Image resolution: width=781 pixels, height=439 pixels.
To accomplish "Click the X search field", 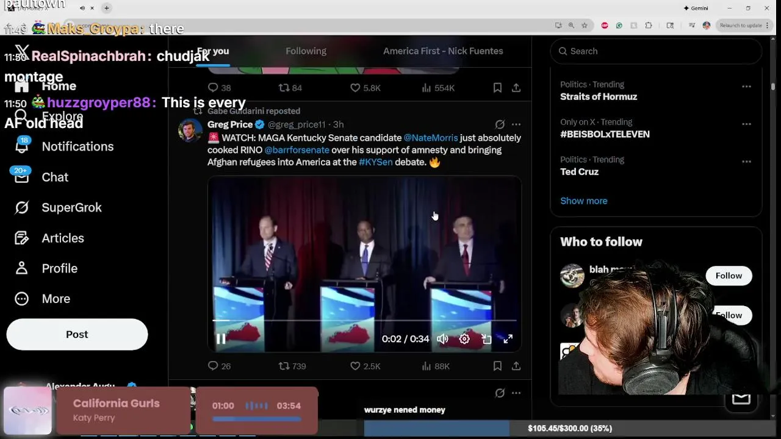I will 656,51.
